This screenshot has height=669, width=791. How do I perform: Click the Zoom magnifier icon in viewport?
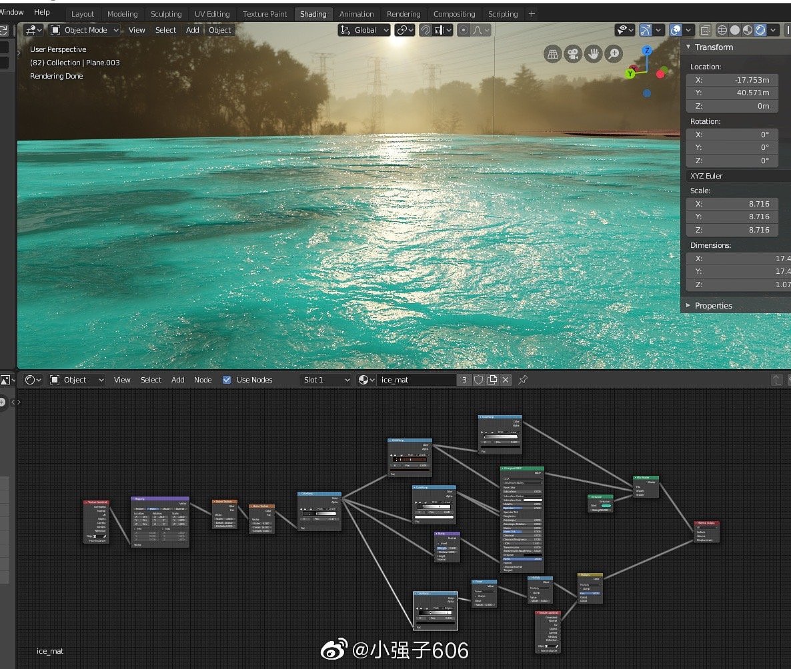pyautogui.click(x=614, y=53)
